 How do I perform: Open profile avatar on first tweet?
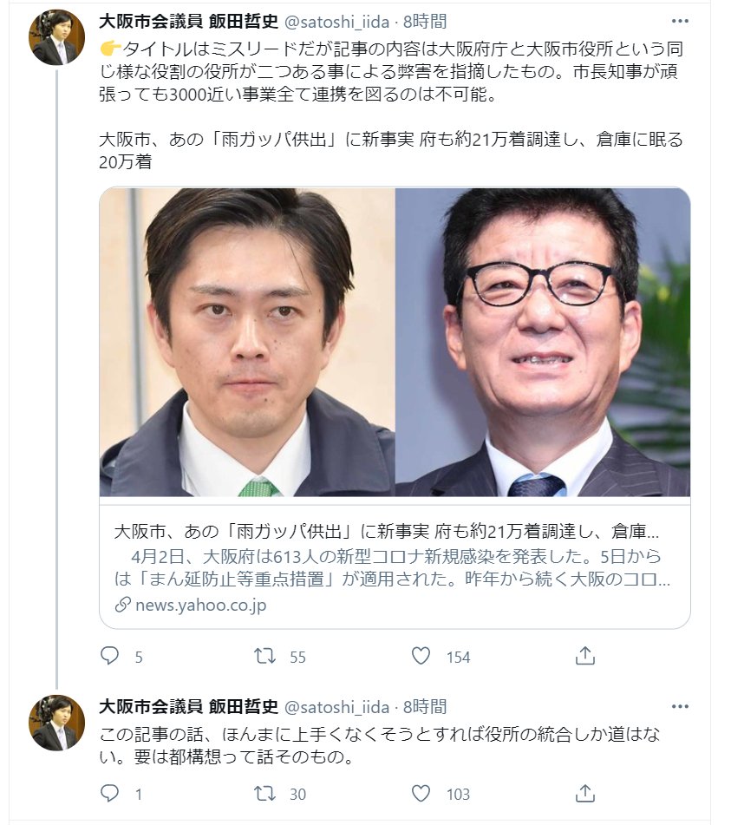(x=56, y=37)
